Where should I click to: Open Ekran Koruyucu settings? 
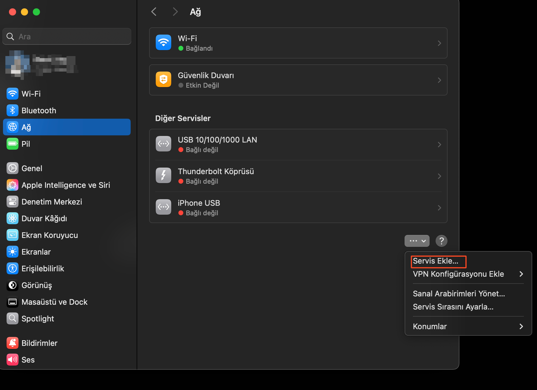67,235
